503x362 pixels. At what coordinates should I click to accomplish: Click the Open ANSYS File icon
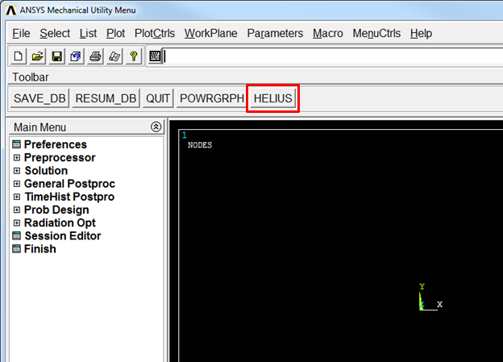(38, 56)
